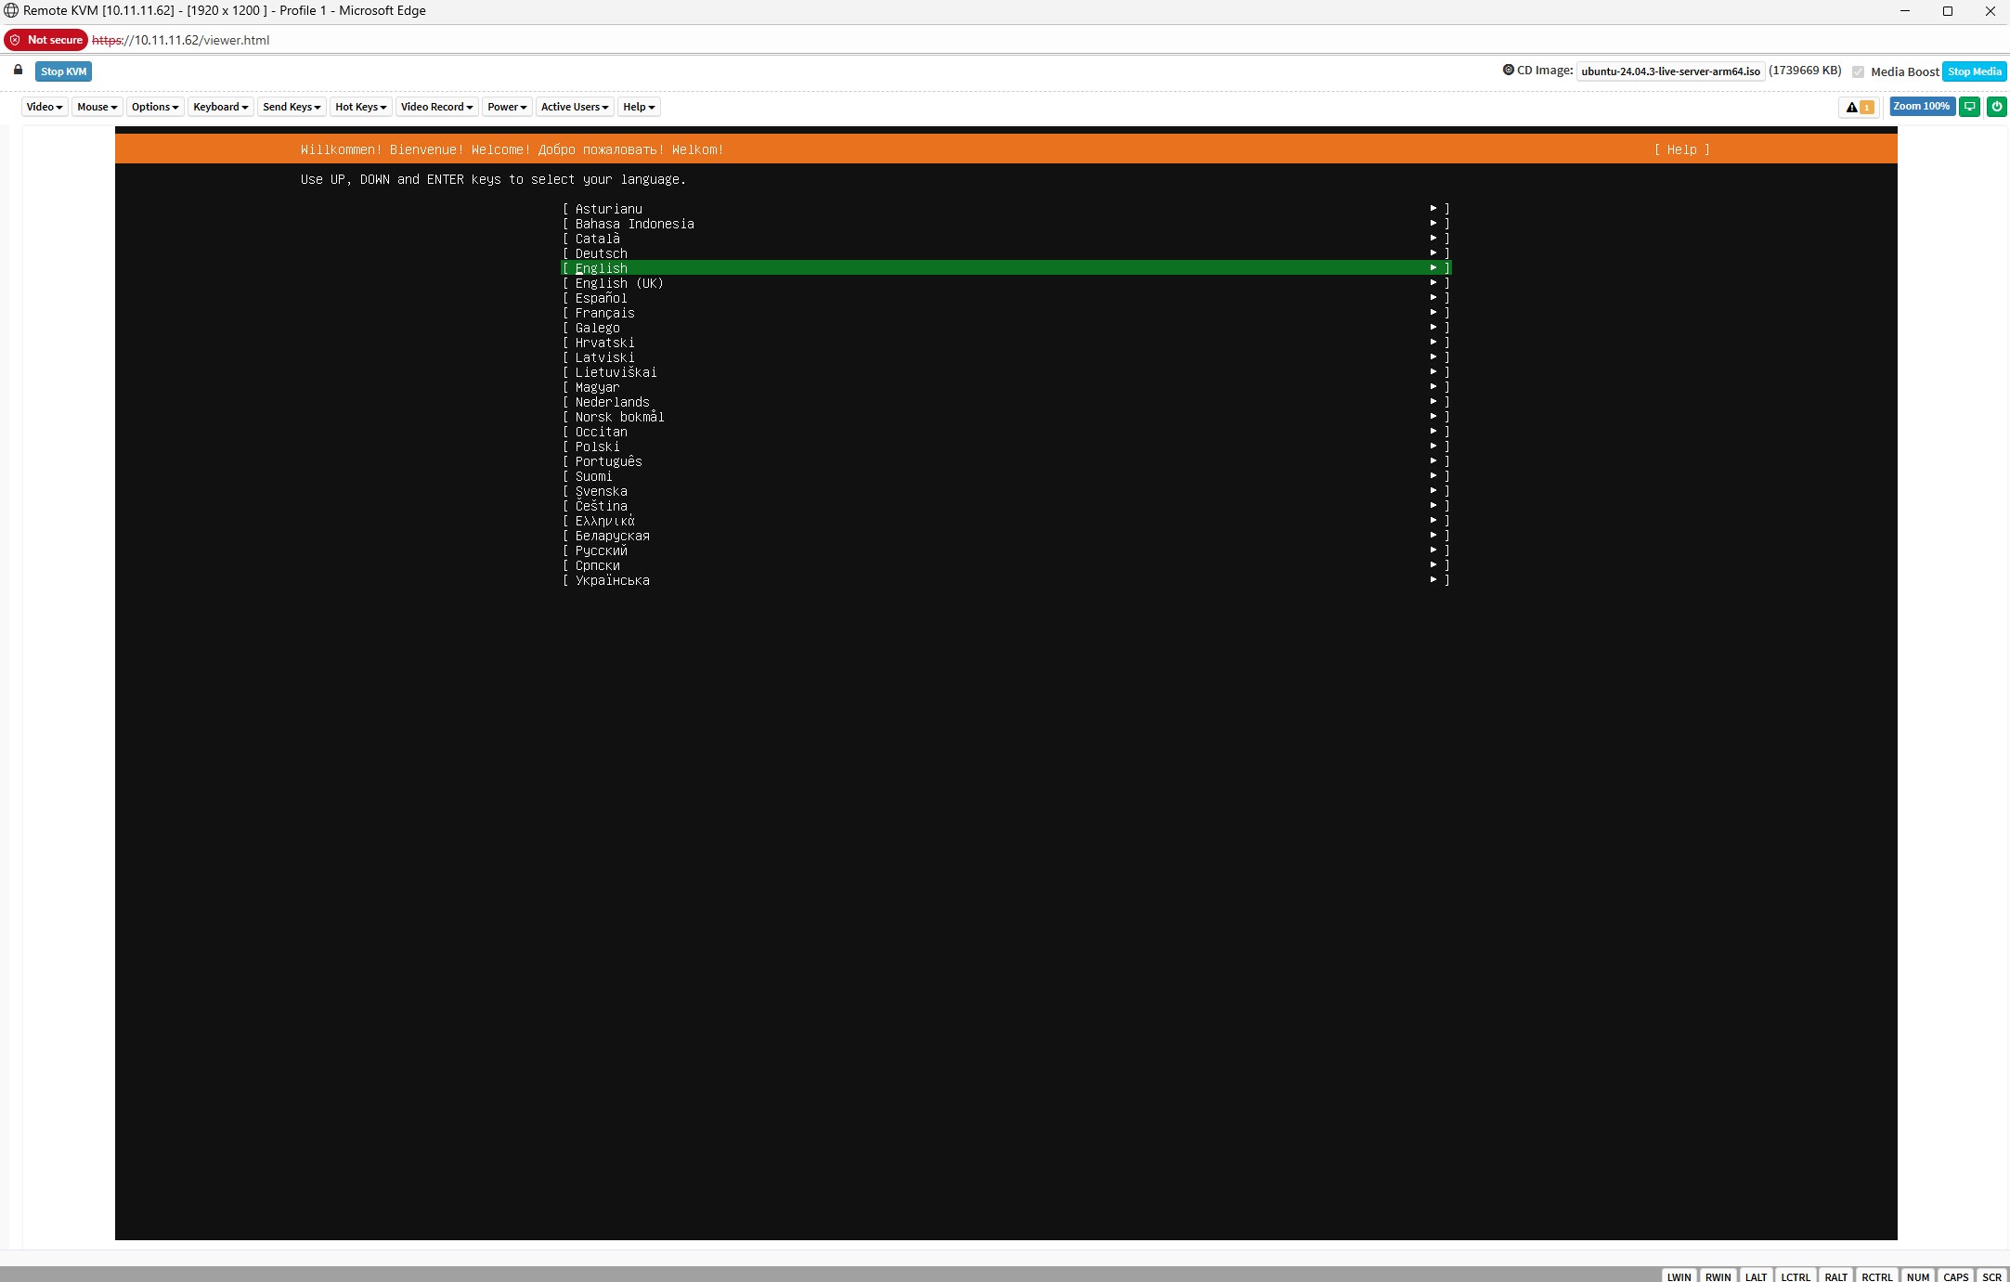Select the Français language entry
The height and width of the screenshot is (1282, 2010).
coord(604,313)
